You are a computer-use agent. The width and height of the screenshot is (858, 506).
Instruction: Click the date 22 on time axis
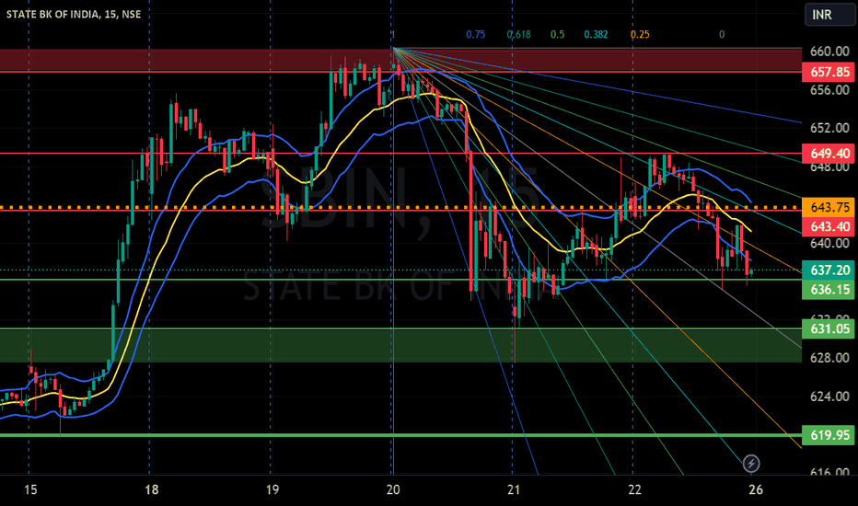(634, 489)
